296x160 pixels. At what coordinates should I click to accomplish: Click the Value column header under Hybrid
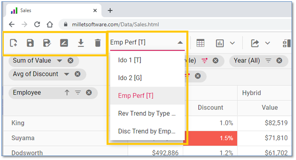[270, 107]
